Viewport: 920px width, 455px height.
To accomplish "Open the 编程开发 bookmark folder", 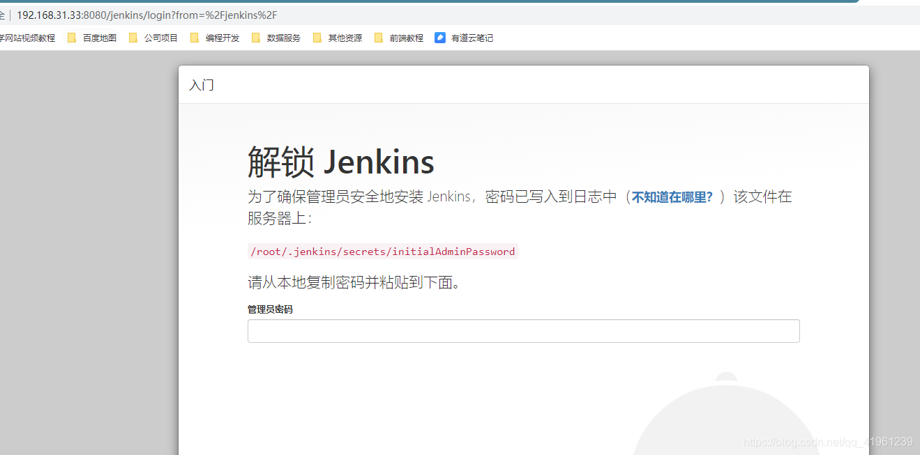I will (215, 38).
